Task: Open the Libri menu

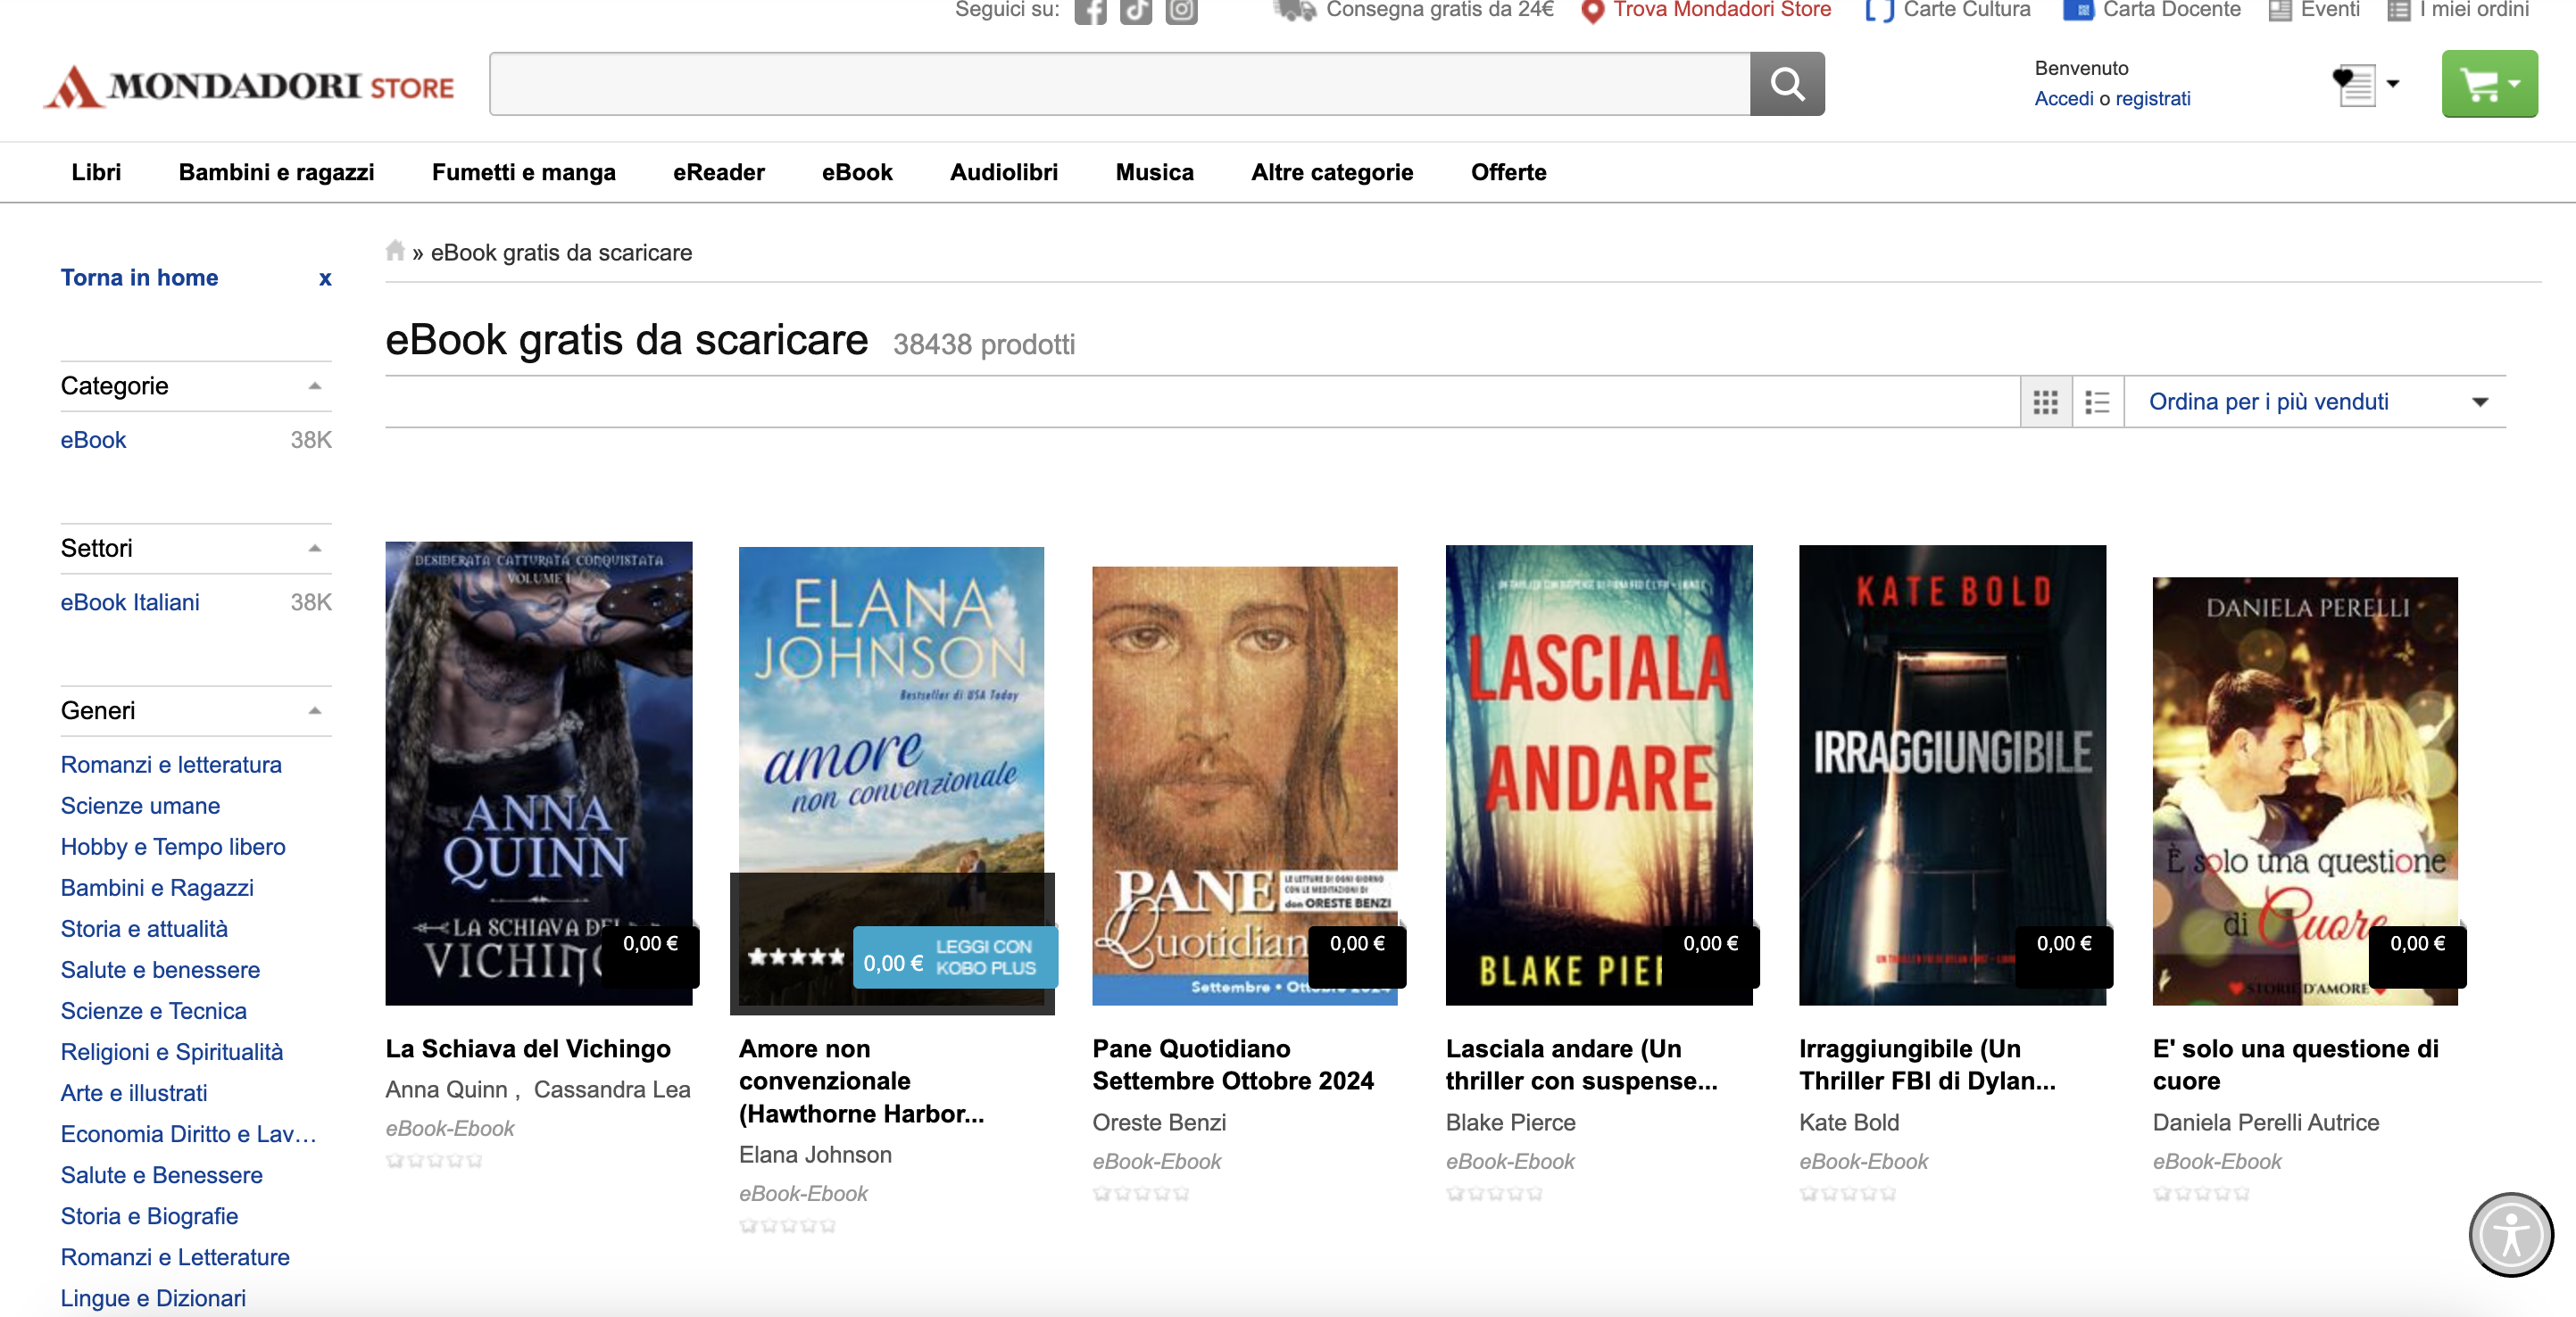Action: (x=96, y=172)
